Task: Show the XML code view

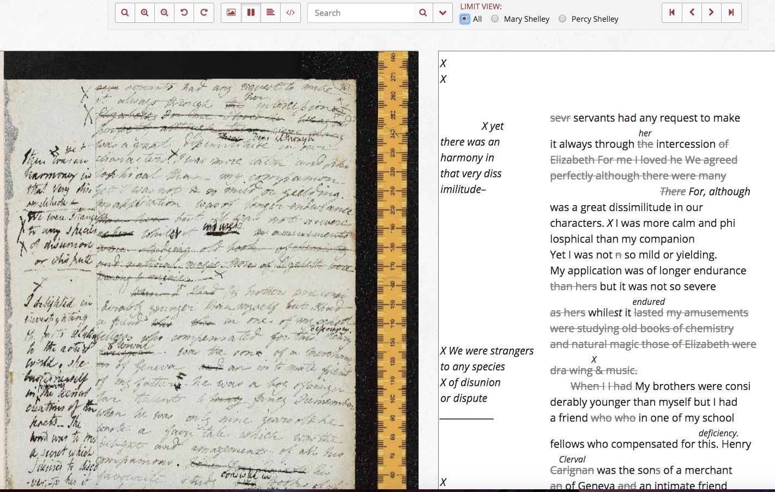Action: 290,13
